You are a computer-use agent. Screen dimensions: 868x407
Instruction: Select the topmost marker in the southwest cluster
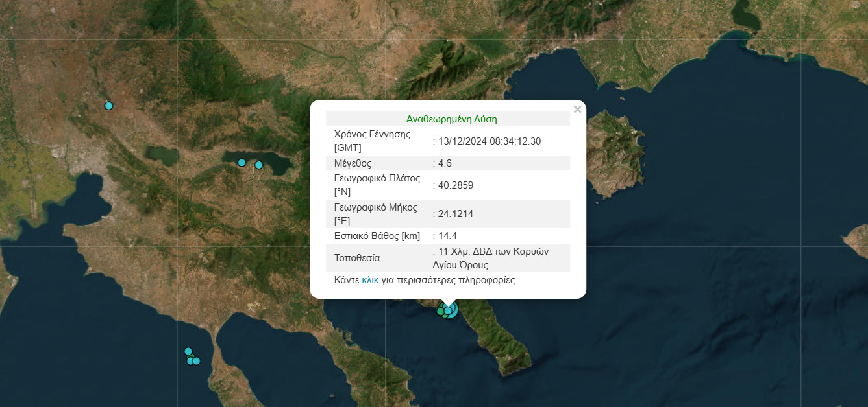click(x=188, y=351)
